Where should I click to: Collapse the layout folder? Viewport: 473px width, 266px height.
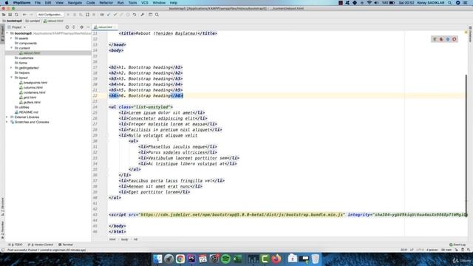[12, 78]
